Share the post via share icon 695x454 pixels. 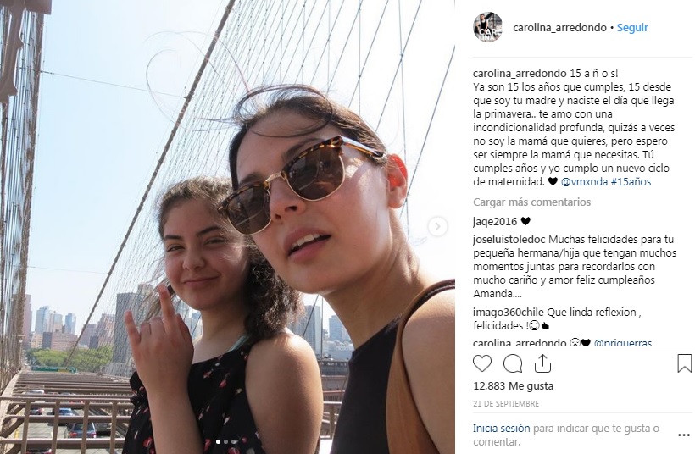pyautogui.click(x=542, y=363)
